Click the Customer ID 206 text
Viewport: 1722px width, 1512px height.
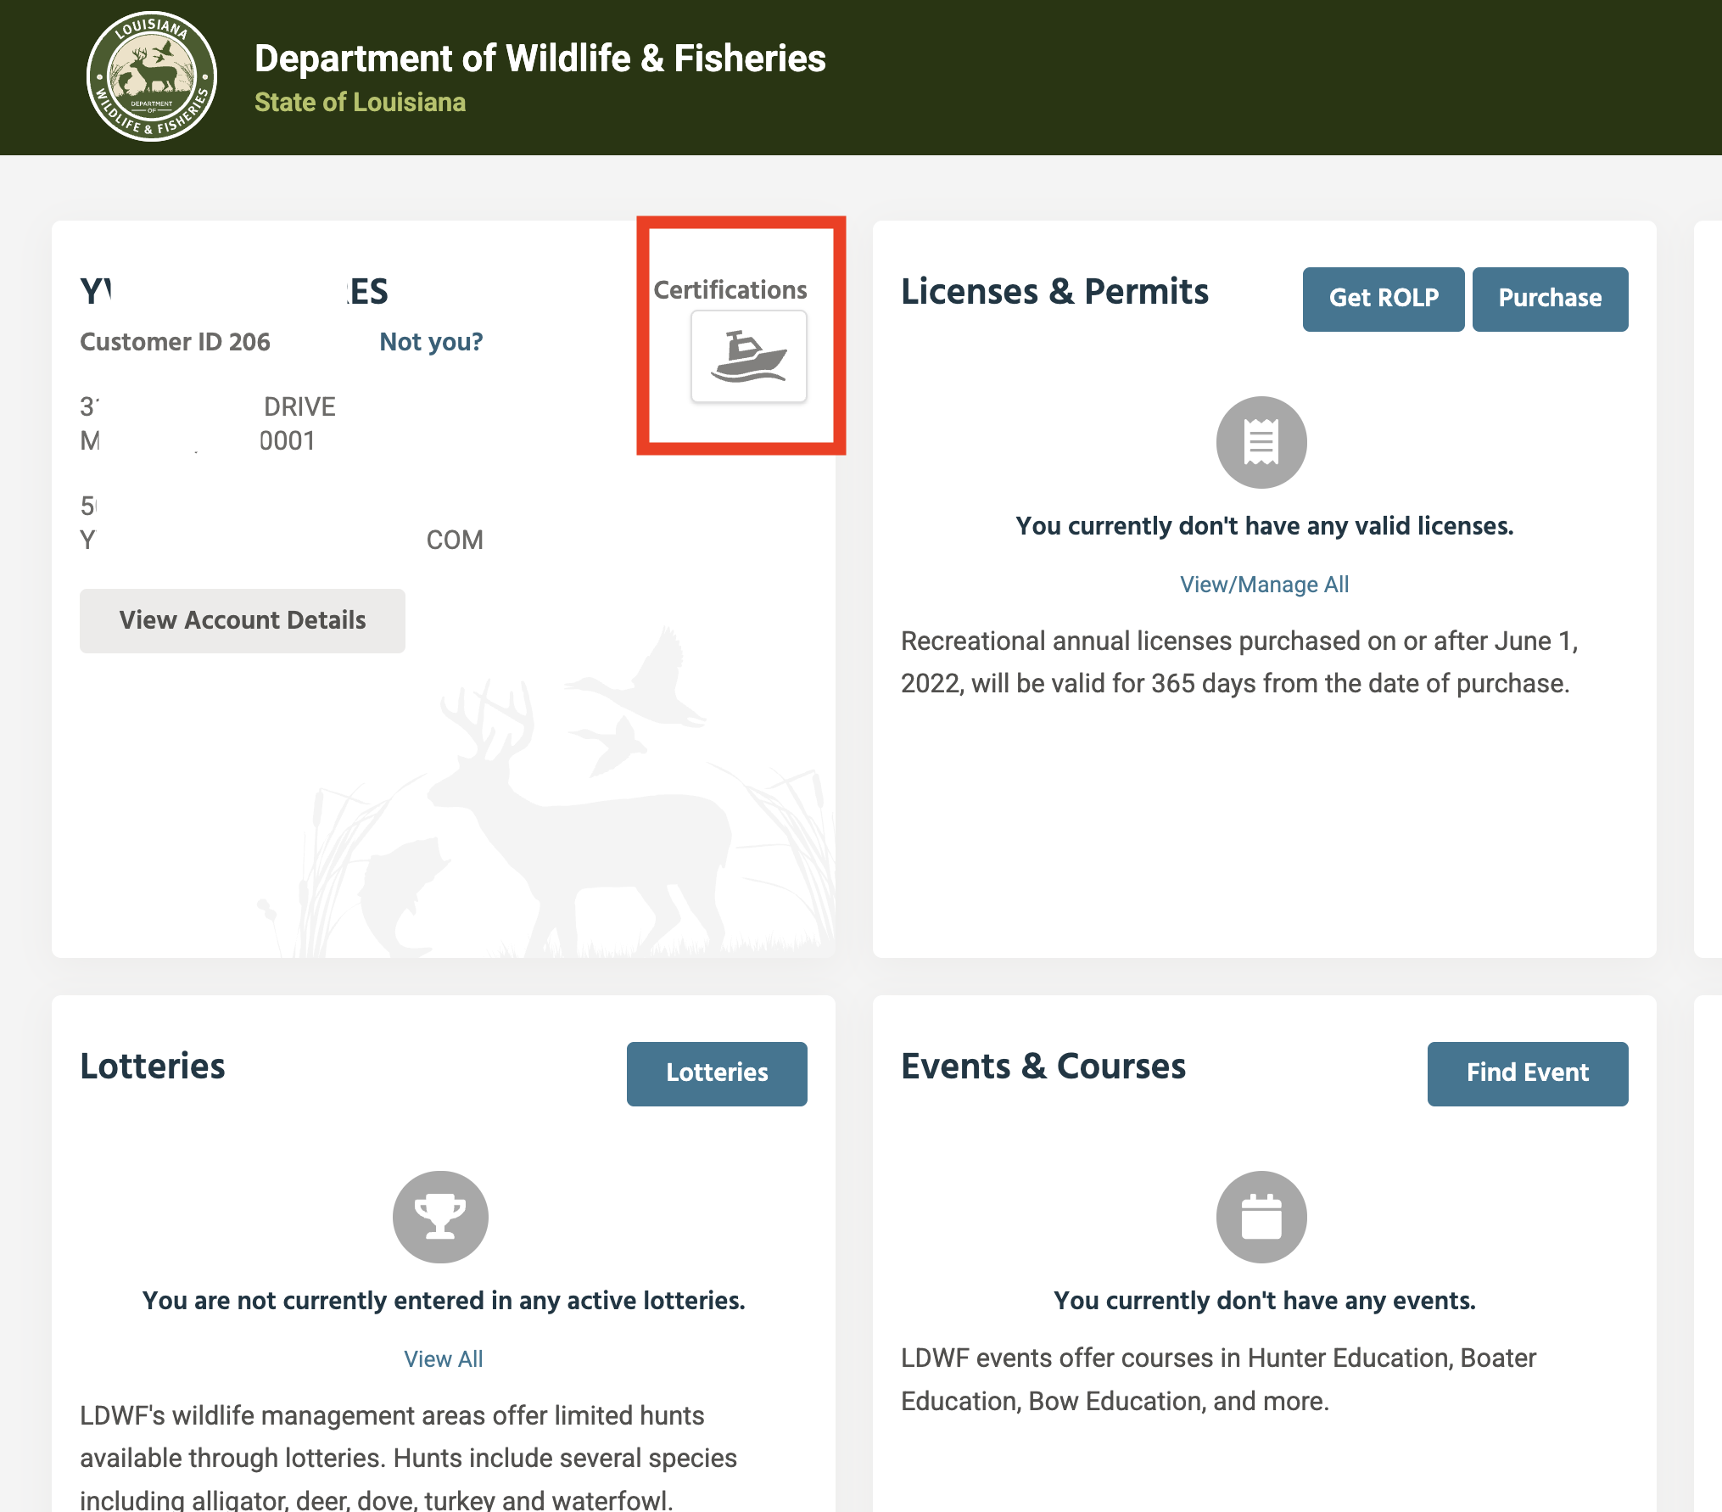(x=175, y=342)
